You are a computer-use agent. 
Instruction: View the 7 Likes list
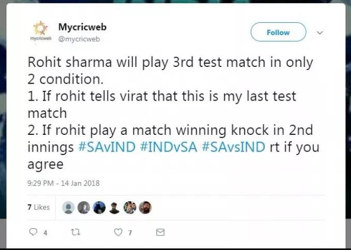point(38,207)
